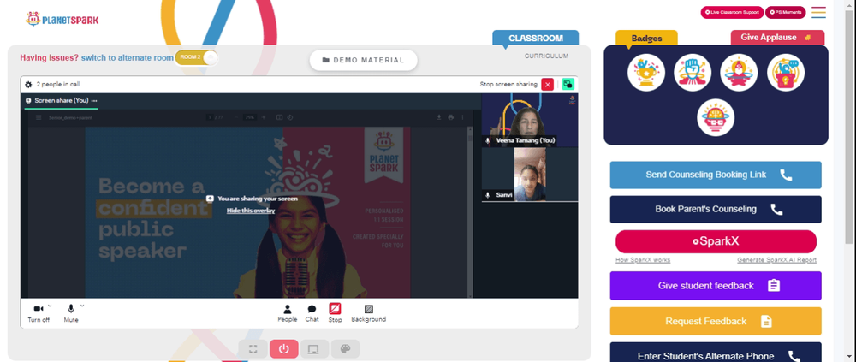Viewport: 856px width, 362px height.
Task: Open the color palette icon button
Action: [x=345, y=349]
